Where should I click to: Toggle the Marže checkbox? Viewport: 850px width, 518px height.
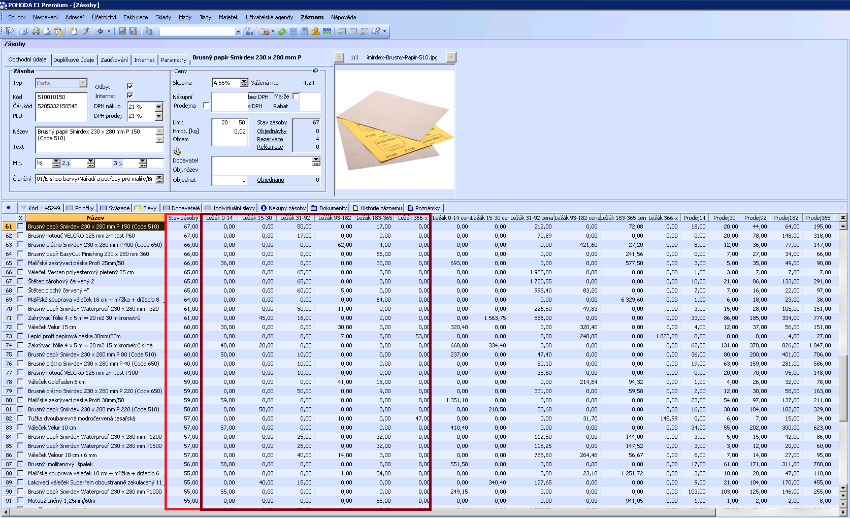coord(296,96)
